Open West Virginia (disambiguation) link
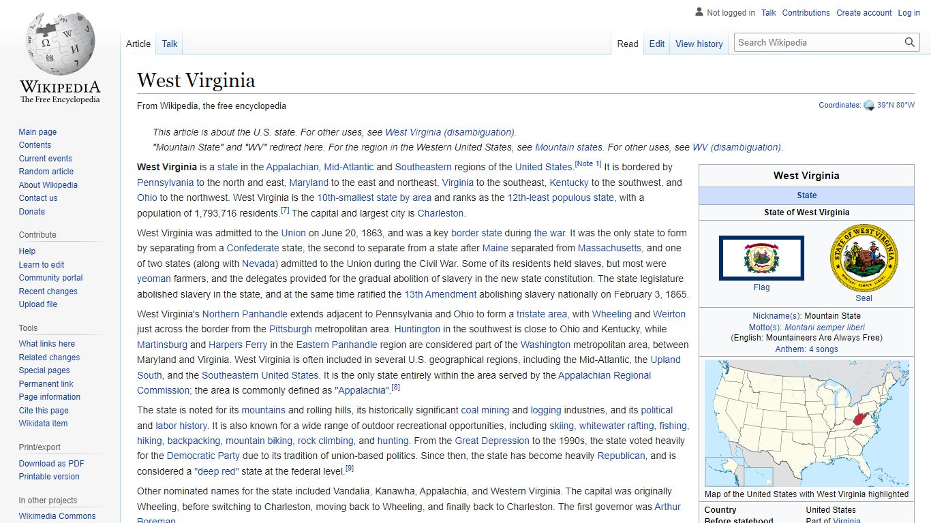 click(451, 132)
